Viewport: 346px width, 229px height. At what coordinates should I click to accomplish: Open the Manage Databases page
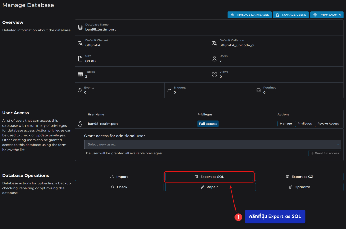[x=250, y=15]
